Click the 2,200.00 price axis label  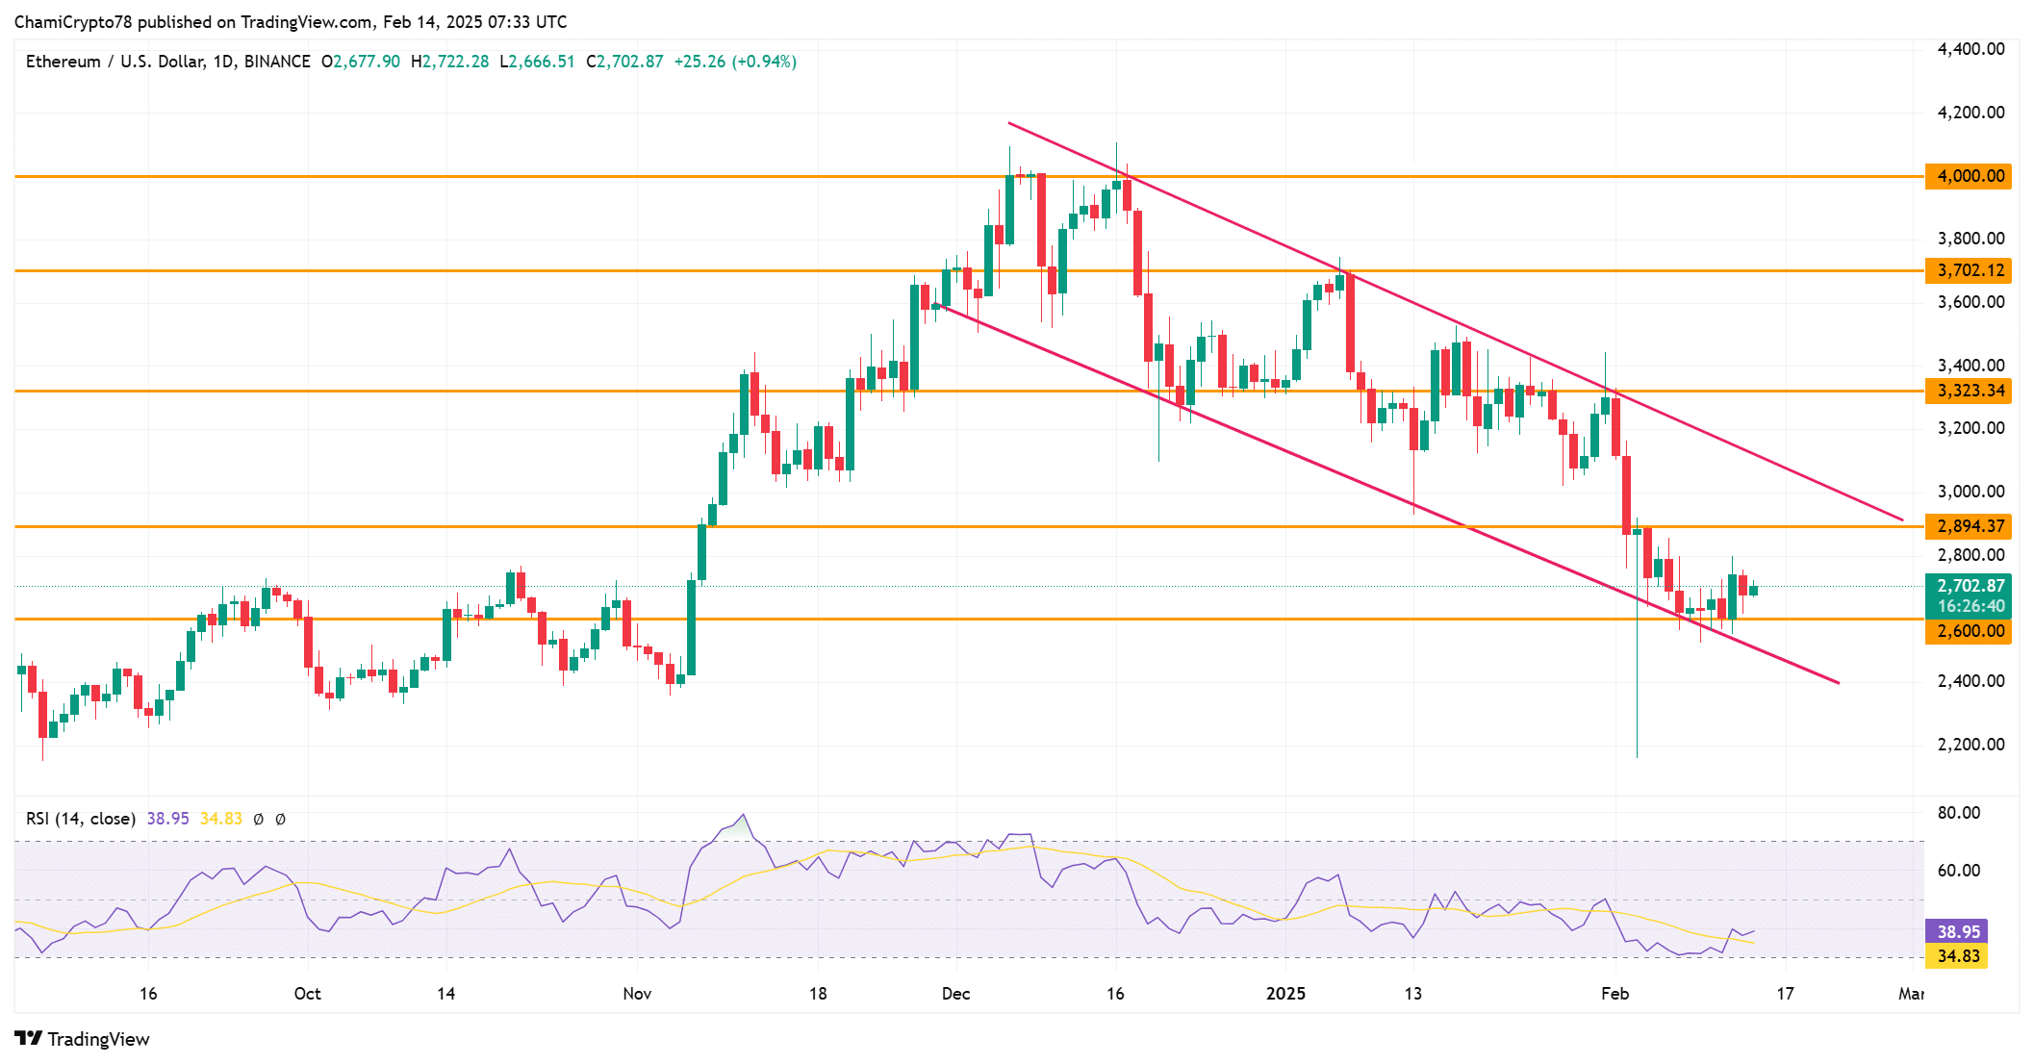(x=1970, y=745)
